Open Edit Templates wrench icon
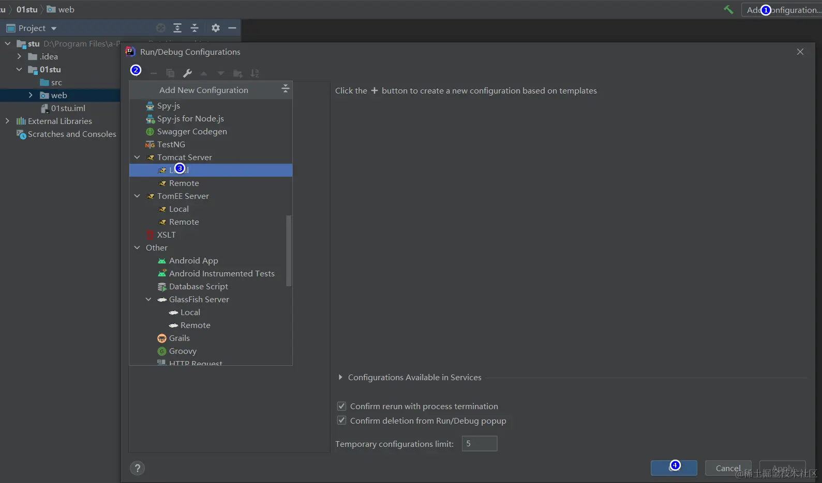The width and height of the screenshot is (822, 483). pos(187,73)
